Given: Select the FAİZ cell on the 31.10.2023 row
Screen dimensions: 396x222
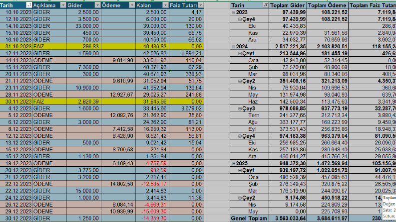Looking at the screenshot, I should 49,47.
